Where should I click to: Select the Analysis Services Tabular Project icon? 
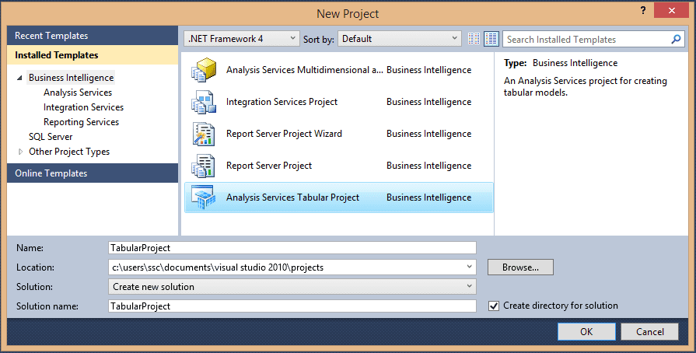coord(204,197)
